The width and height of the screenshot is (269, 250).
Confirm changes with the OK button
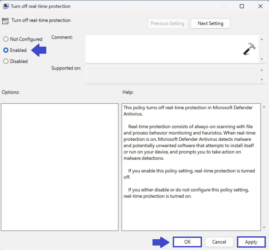187,242
